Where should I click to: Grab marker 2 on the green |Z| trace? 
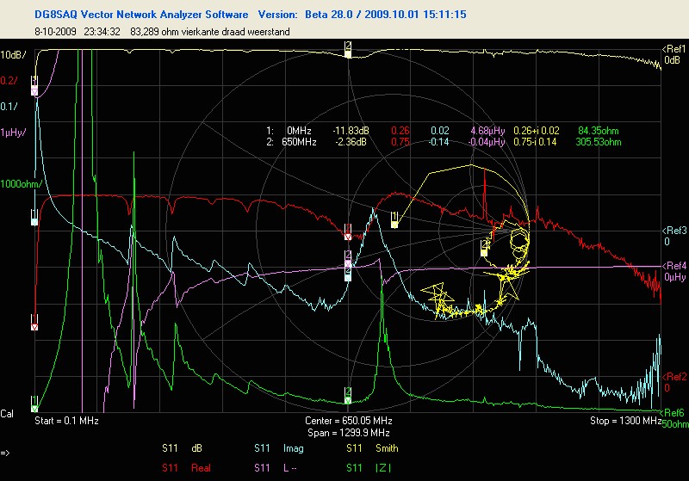348,397
